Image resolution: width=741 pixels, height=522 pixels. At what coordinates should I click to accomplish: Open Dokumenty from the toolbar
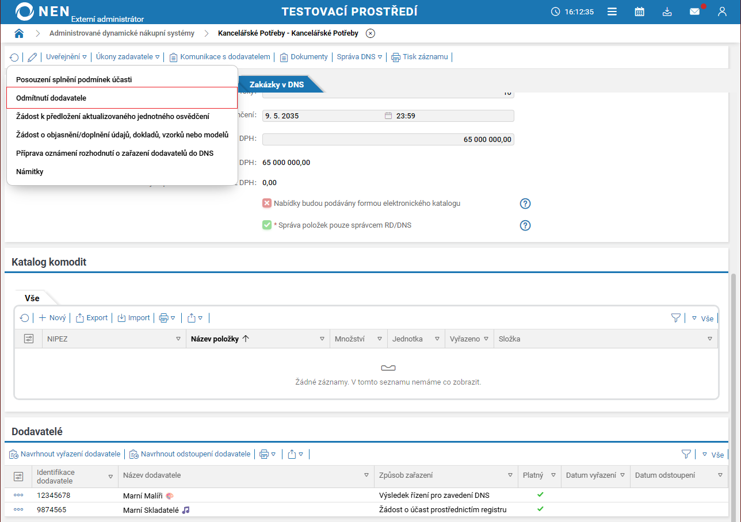pos(304,57)
